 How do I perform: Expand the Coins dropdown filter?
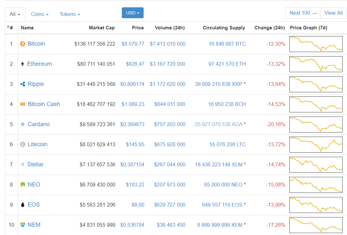pyautogui.click(x=40, y=14)
